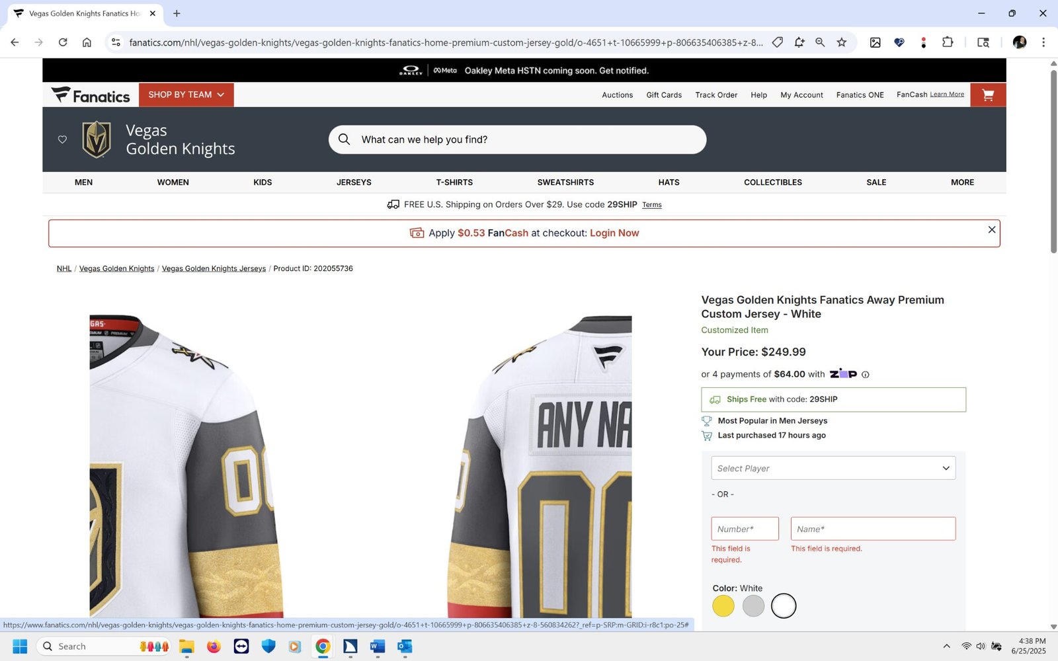Open the shopping cart icon
Screen dimensions: 1058x661
point(988,95)
